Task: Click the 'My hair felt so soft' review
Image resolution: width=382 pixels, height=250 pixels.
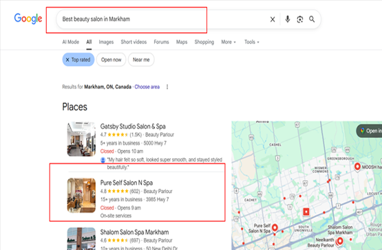Action: click(x=165, y=163)
